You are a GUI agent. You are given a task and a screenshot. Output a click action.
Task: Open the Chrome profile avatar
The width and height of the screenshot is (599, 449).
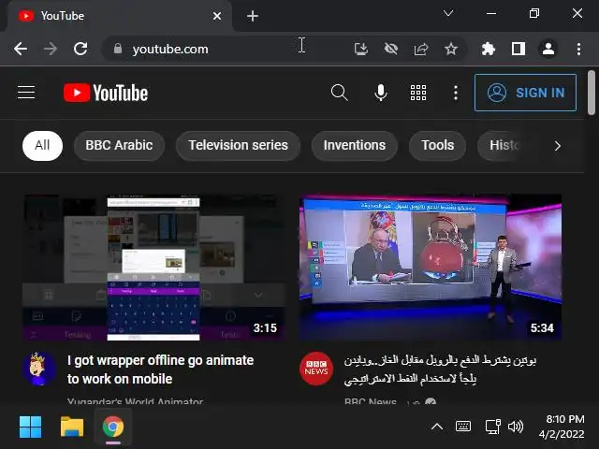point(548,49)
